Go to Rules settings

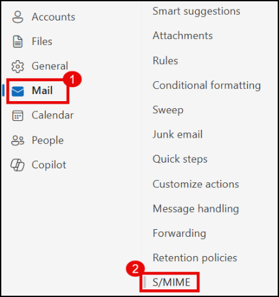(x=165, y=61)
